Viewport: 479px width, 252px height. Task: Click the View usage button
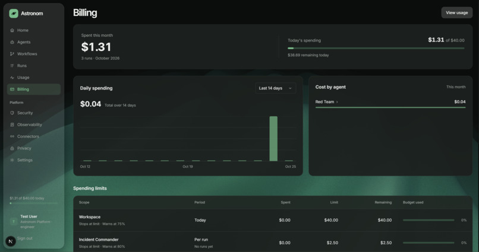(456, 13)
